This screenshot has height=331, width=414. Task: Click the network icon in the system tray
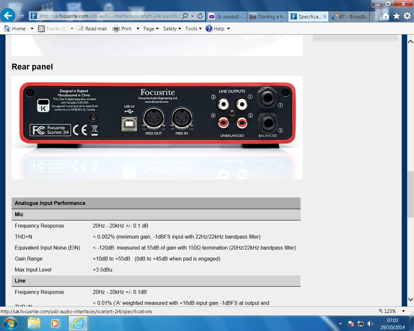tap(361, 324)
